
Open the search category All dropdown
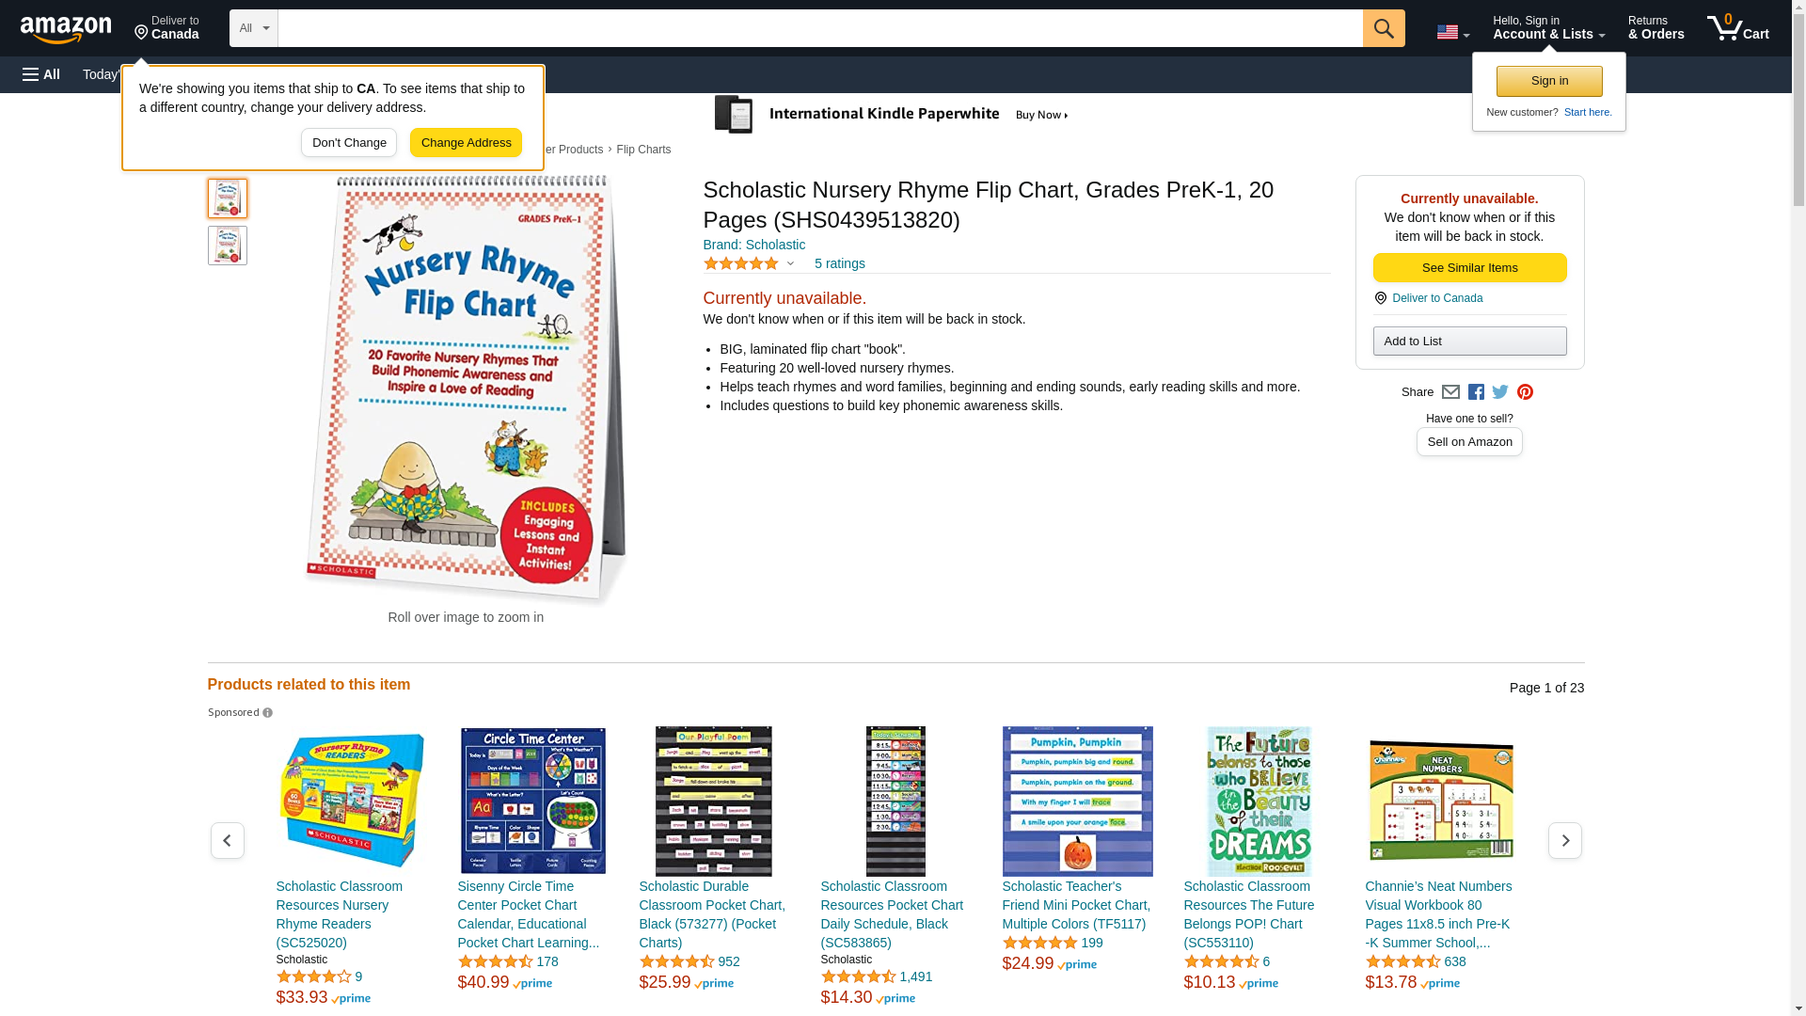click(254, 28)
